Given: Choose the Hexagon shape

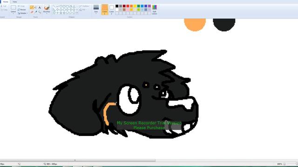Looking at the screenshot, I should pos(64,9).
